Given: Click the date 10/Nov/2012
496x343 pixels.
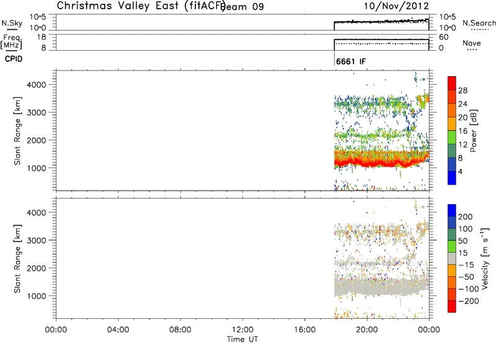Looking at the screenshot, I should pyautogui.click(x=396, y=6).
